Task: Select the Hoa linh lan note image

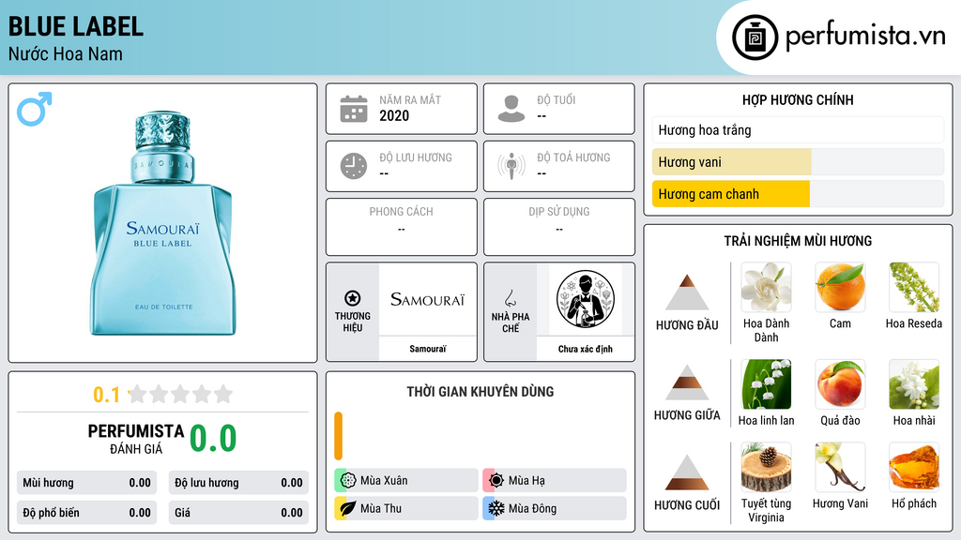Action: [766, 383]
